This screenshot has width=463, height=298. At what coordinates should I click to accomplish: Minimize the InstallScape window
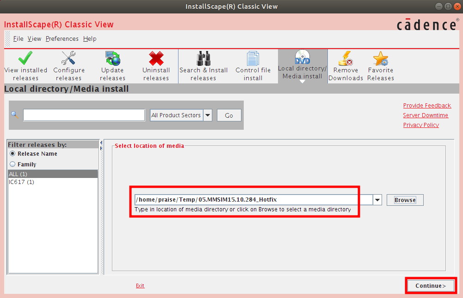439,6
